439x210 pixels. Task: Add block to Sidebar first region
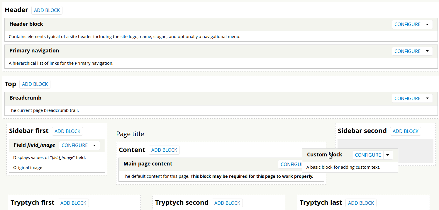click(x=67, y=131)
